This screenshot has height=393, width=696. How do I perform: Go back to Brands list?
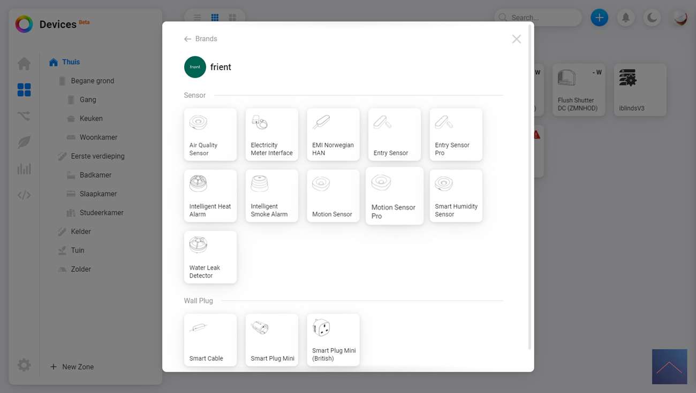coord(201,39)
